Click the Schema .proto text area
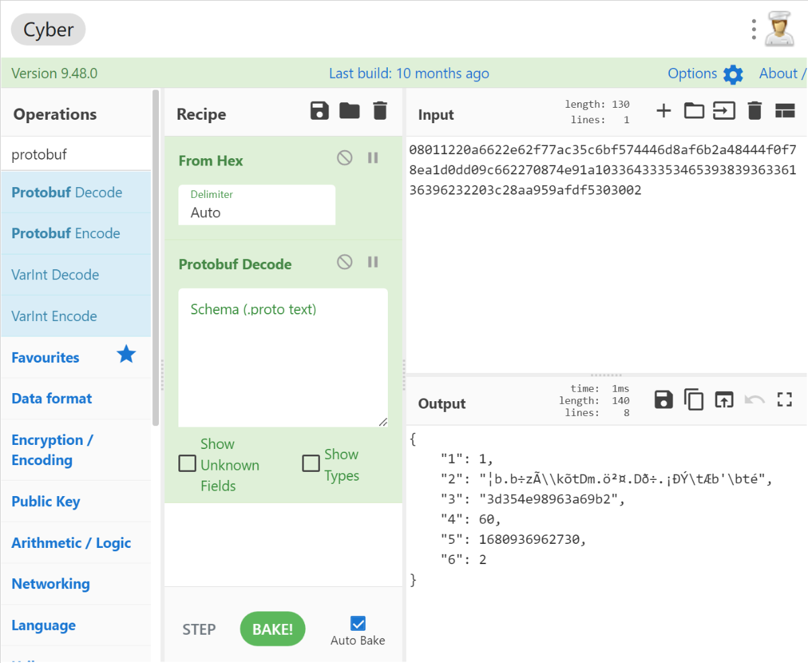Screen dimensions: 808x663 [x=283, y=357]
